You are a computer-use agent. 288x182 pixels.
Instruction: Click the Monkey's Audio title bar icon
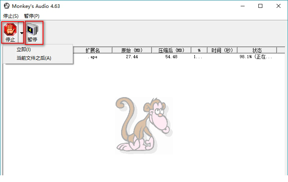[6, 6]
